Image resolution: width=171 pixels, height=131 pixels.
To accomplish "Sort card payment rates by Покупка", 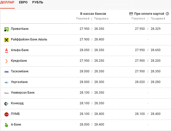I will tap(138, 19).
